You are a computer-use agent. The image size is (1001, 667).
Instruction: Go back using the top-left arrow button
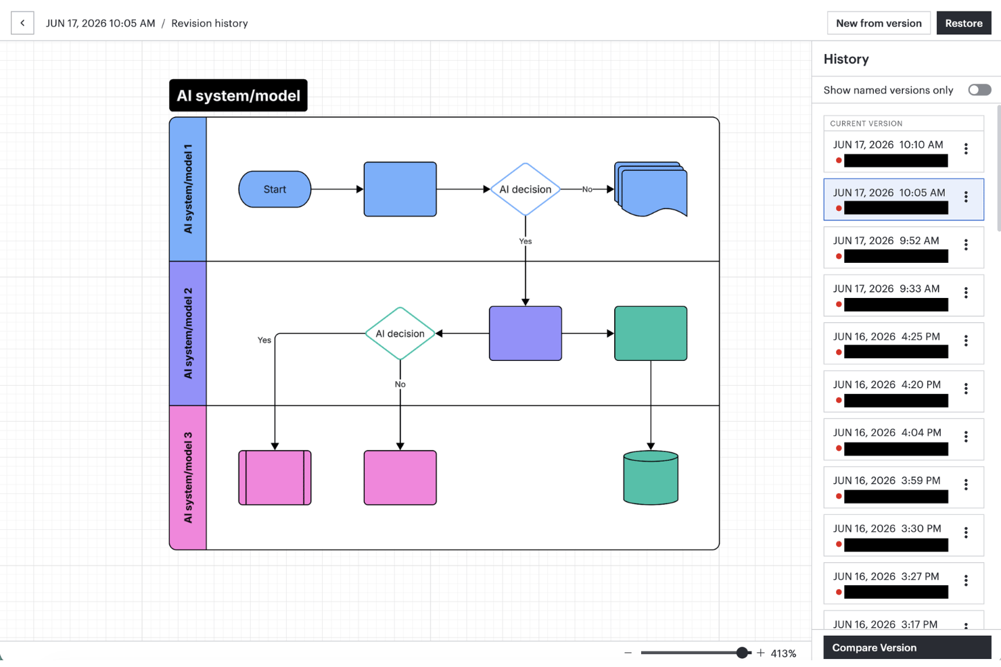pyautogui.click(x=22, y=23)
